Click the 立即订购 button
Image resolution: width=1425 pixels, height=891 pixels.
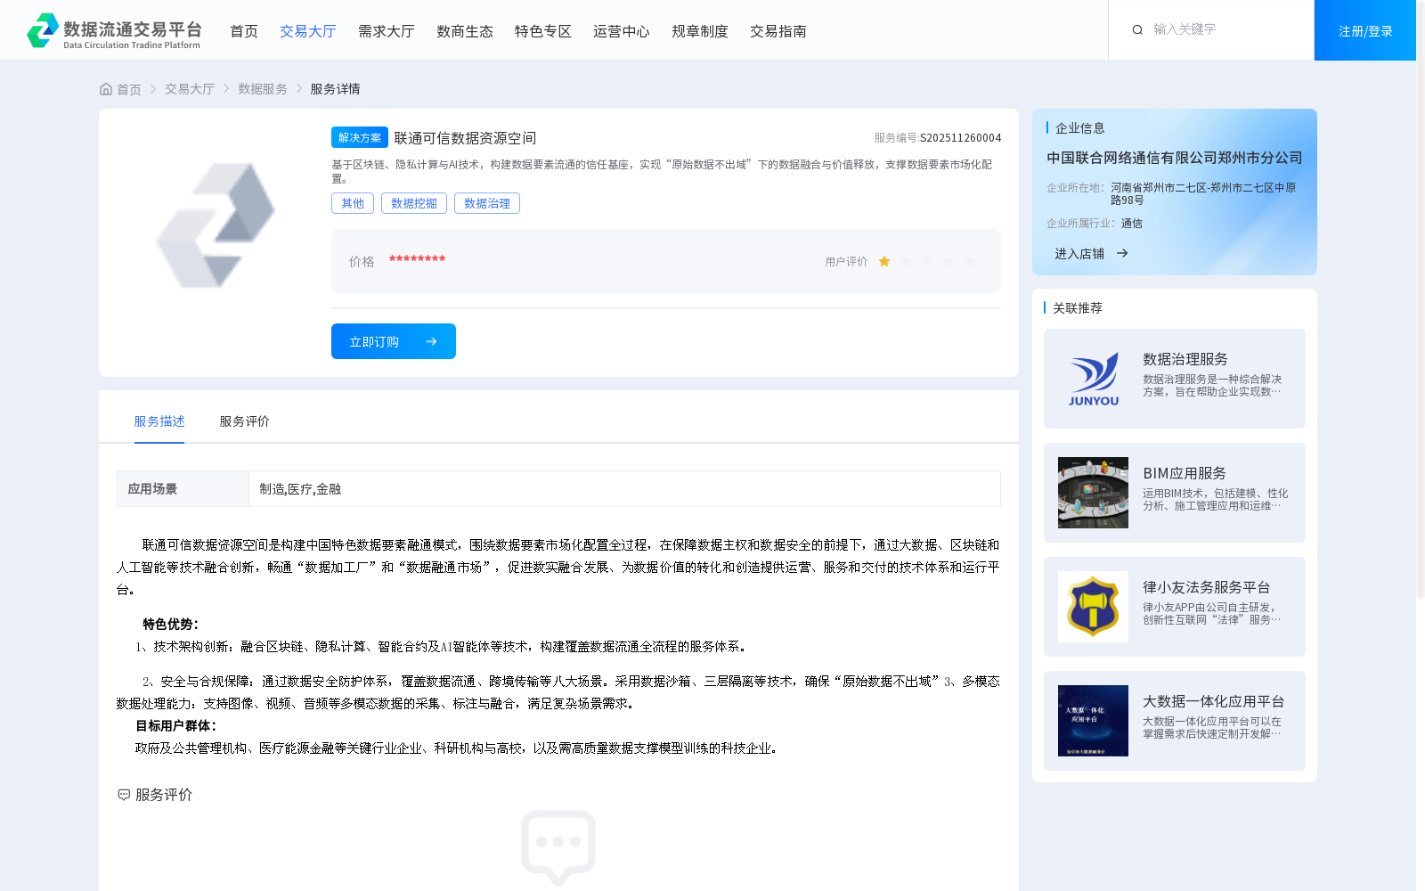pyautogui.click(x=394, y=341)
